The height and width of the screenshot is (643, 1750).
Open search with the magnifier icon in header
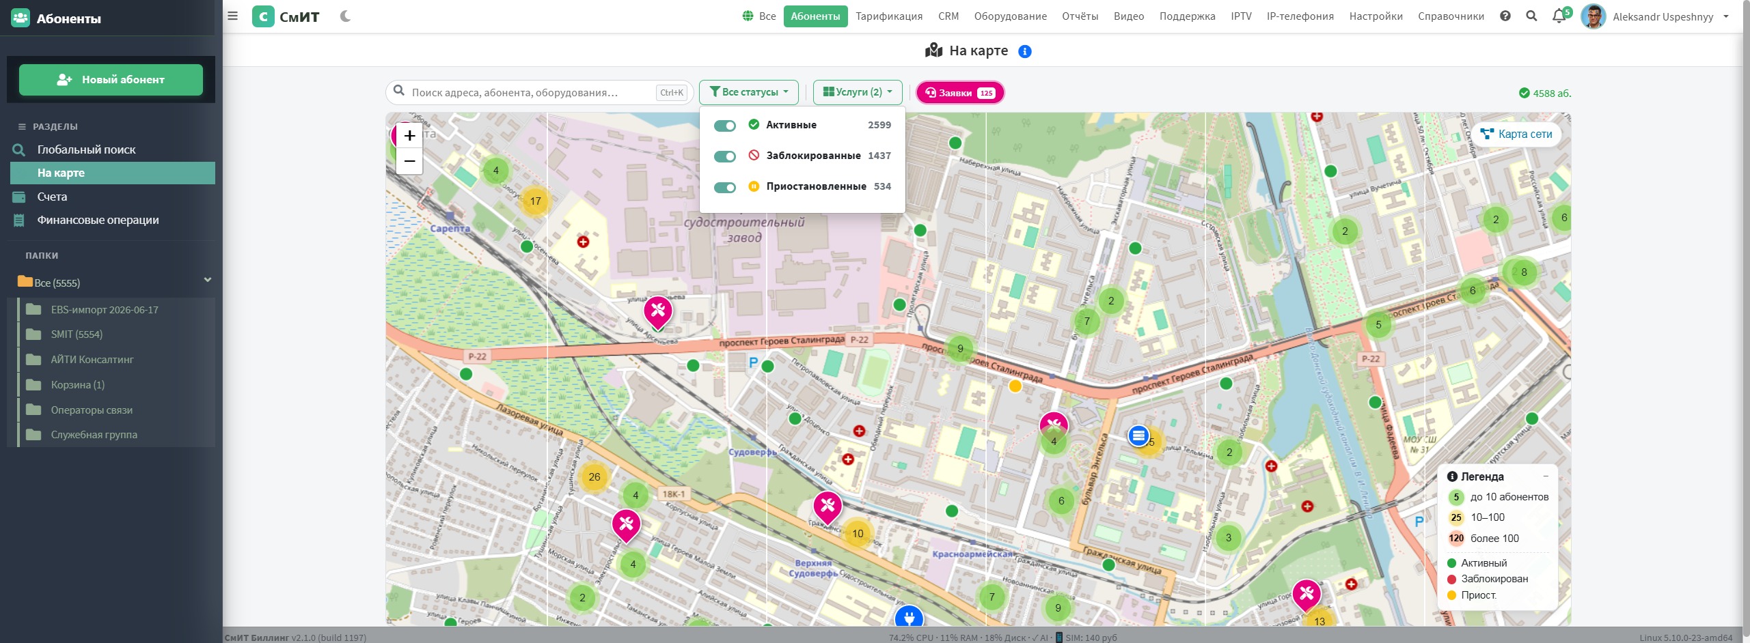point(1531,16)
